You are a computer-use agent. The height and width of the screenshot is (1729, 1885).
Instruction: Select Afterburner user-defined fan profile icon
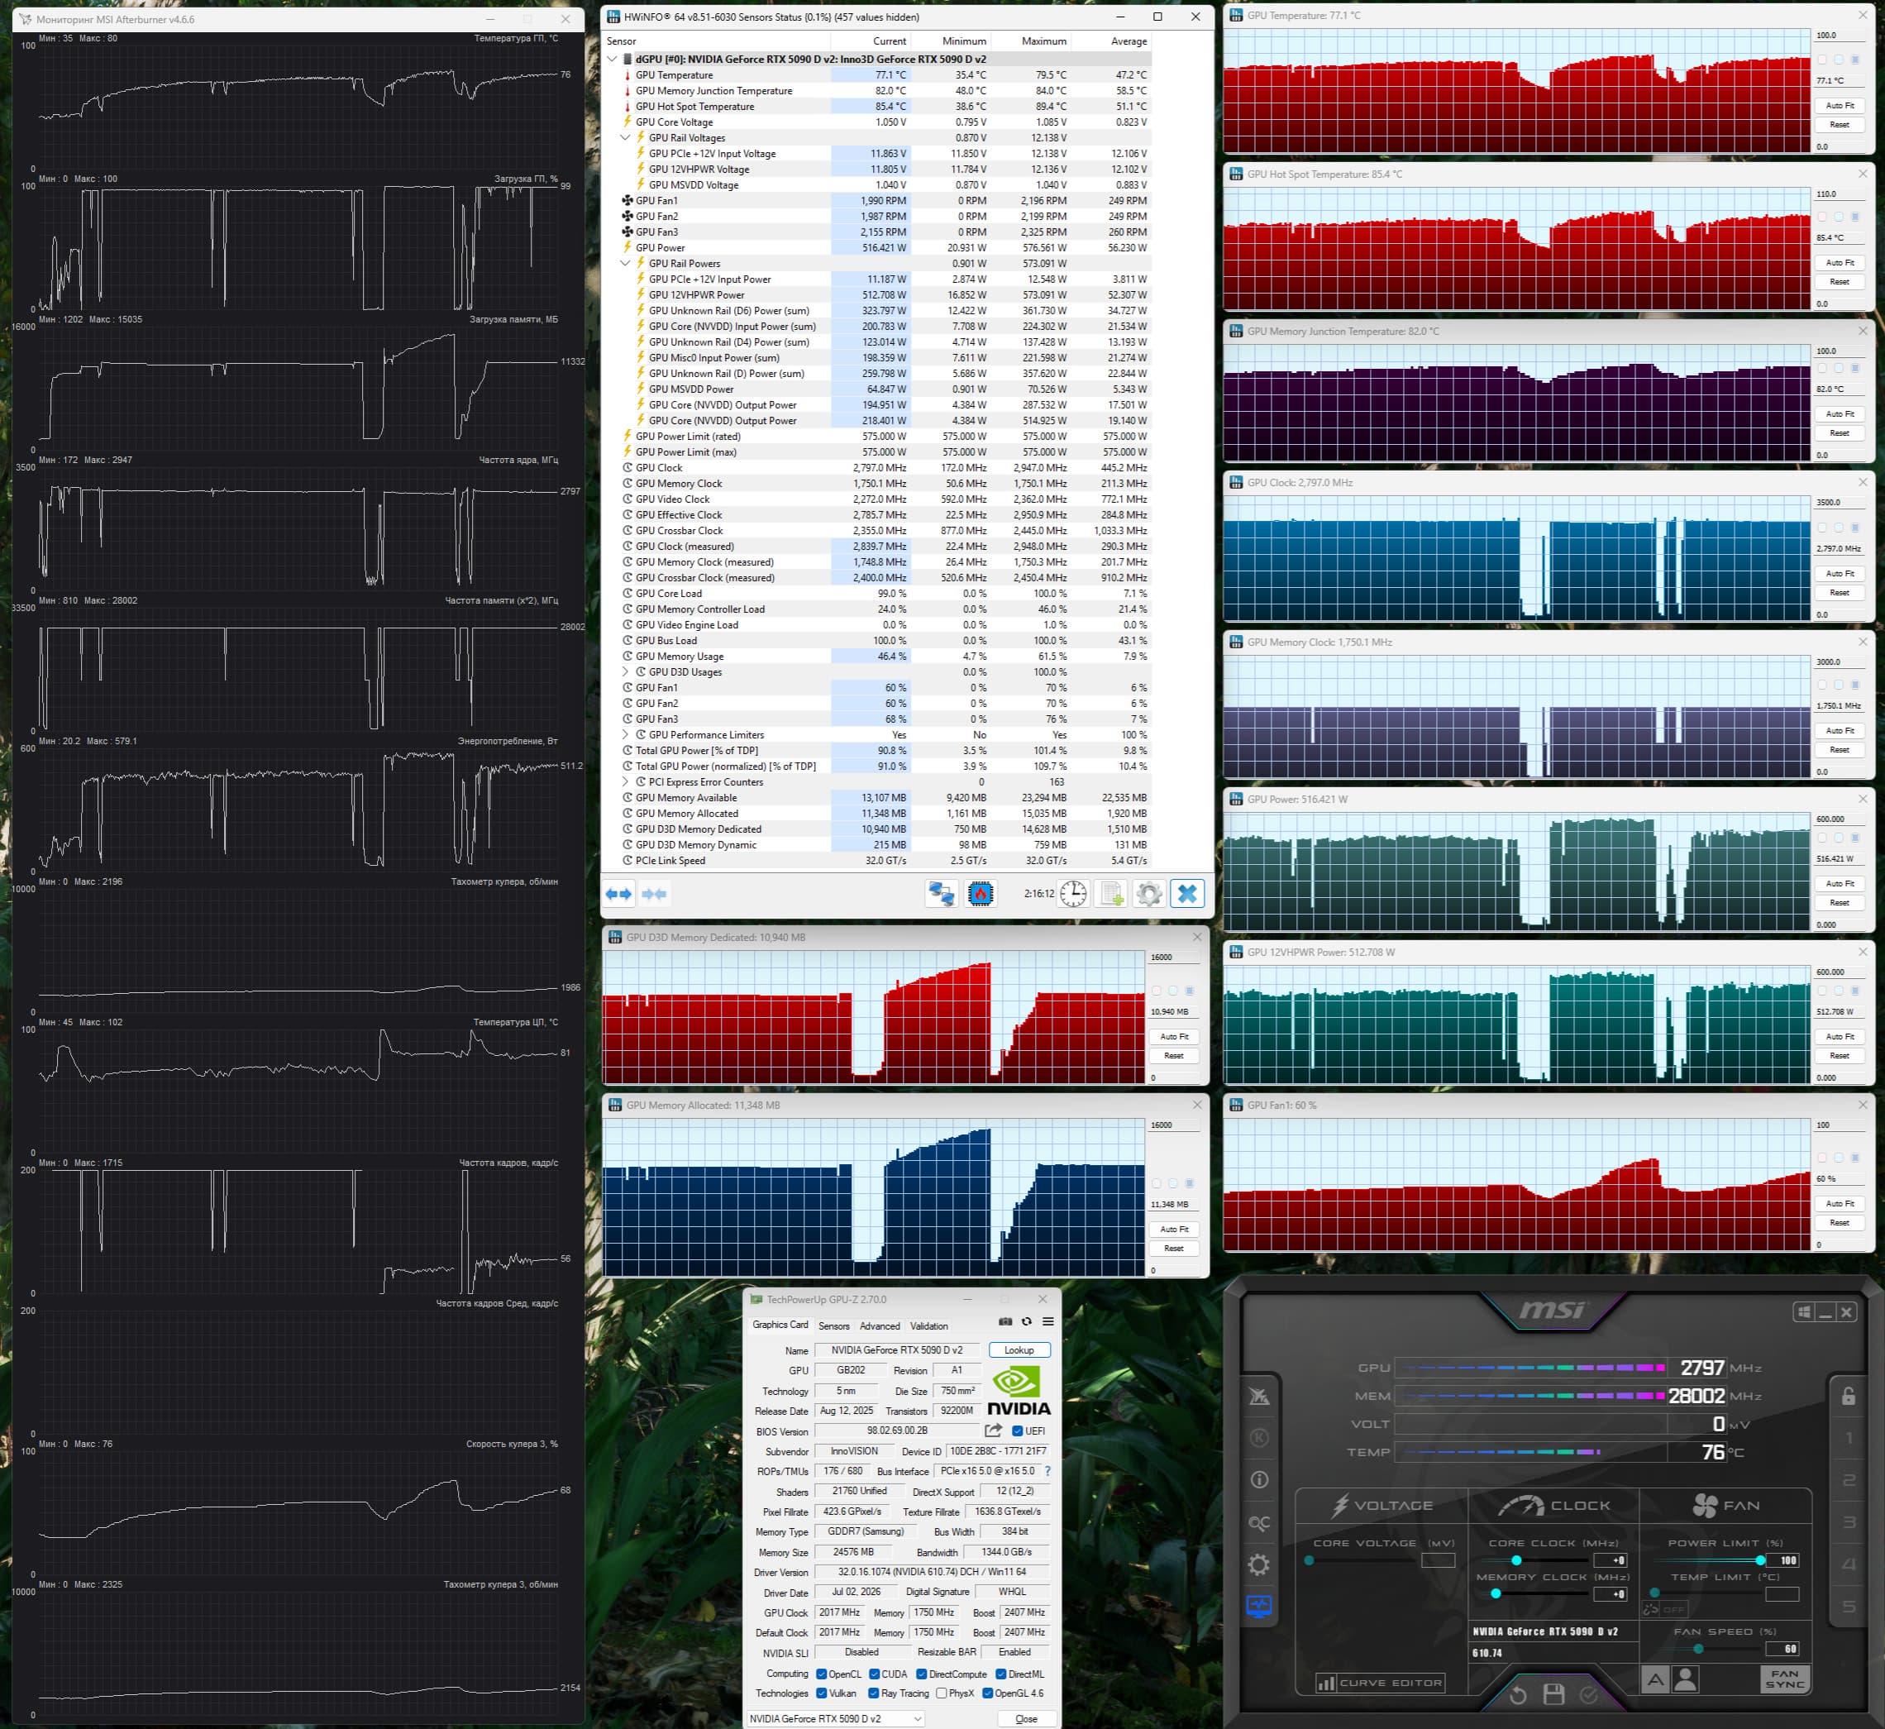tap(1686, 1679)
